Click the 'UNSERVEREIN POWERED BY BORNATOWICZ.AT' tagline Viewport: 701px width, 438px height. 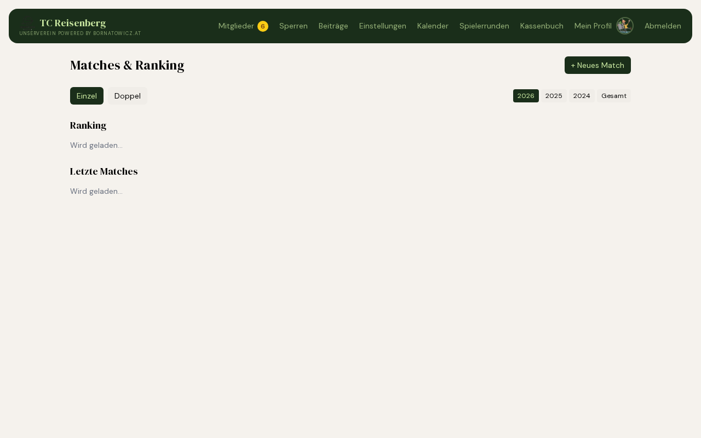[x=80, y=33]
